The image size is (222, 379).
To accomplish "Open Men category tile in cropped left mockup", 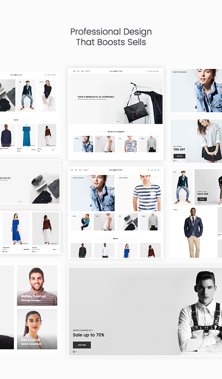I will [x=27, y=96].
